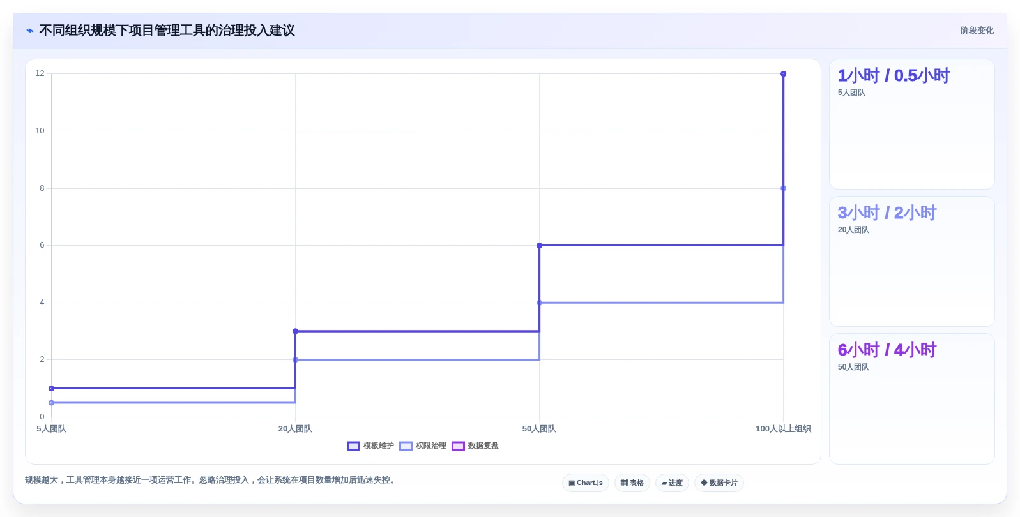
Task: Click the light data point at value 8
Action: pyautogui.click(x=784, y=188)
